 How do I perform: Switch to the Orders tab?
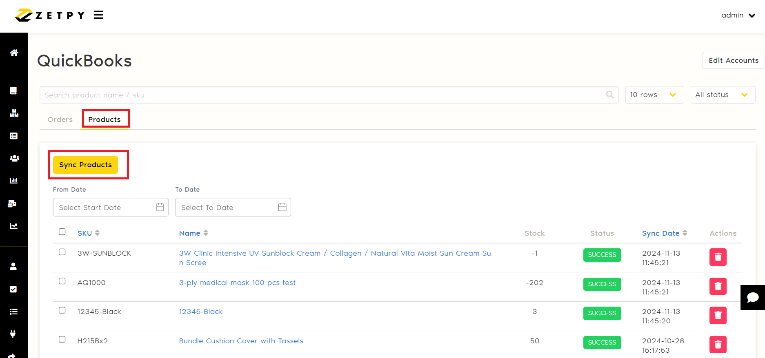[x=60, y=119]
